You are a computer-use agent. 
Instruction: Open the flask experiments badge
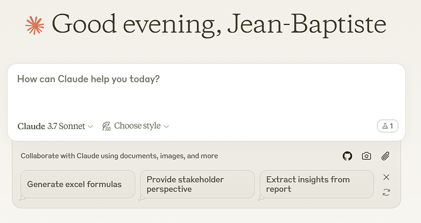(387, 126)
